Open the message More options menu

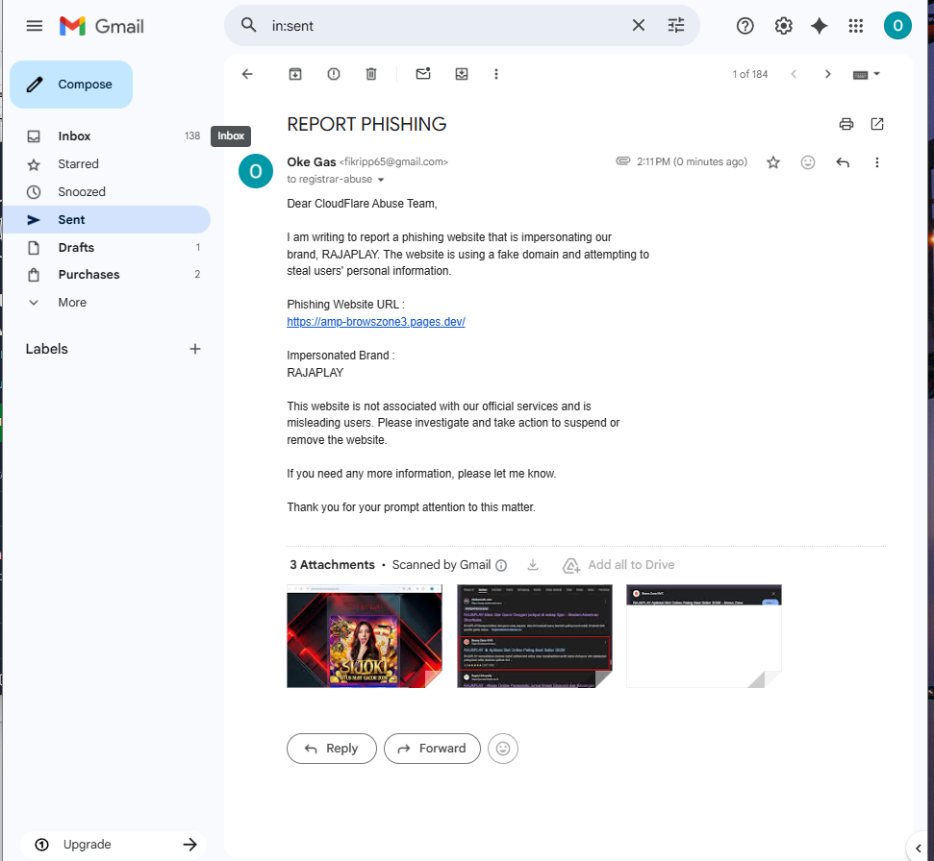click(x=877, y=162)
